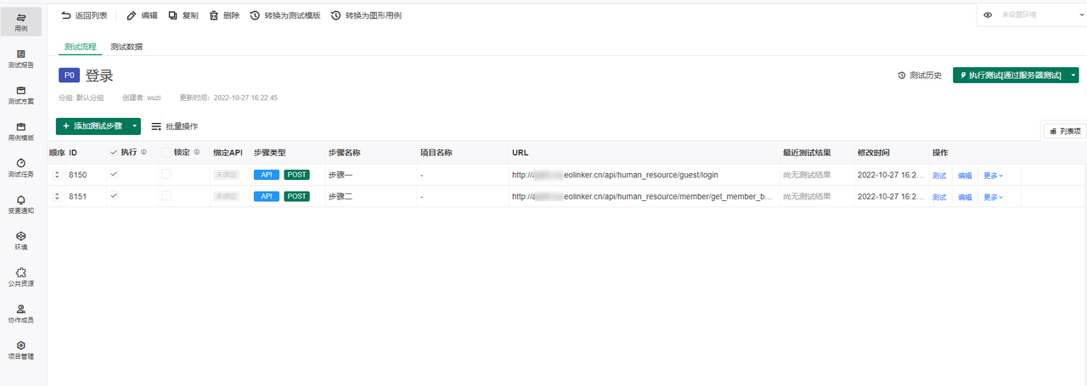The width and height of the screenshot is (1087, 386).
Task: Open 项目管理 in the sidebar
Action: tap(21, 350)
